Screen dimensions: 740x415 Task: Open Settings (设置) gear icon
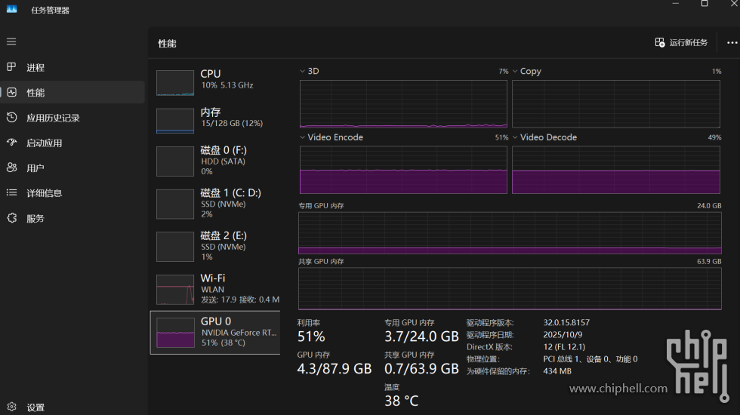11,407
